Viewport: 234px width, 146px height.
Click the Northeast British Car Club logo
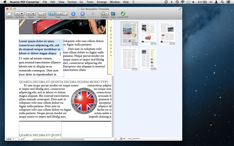(84, 101)
